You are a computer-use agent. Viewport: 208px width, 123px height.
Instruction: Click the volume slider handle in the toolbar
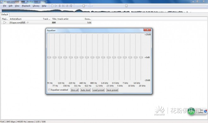point(84,6)
